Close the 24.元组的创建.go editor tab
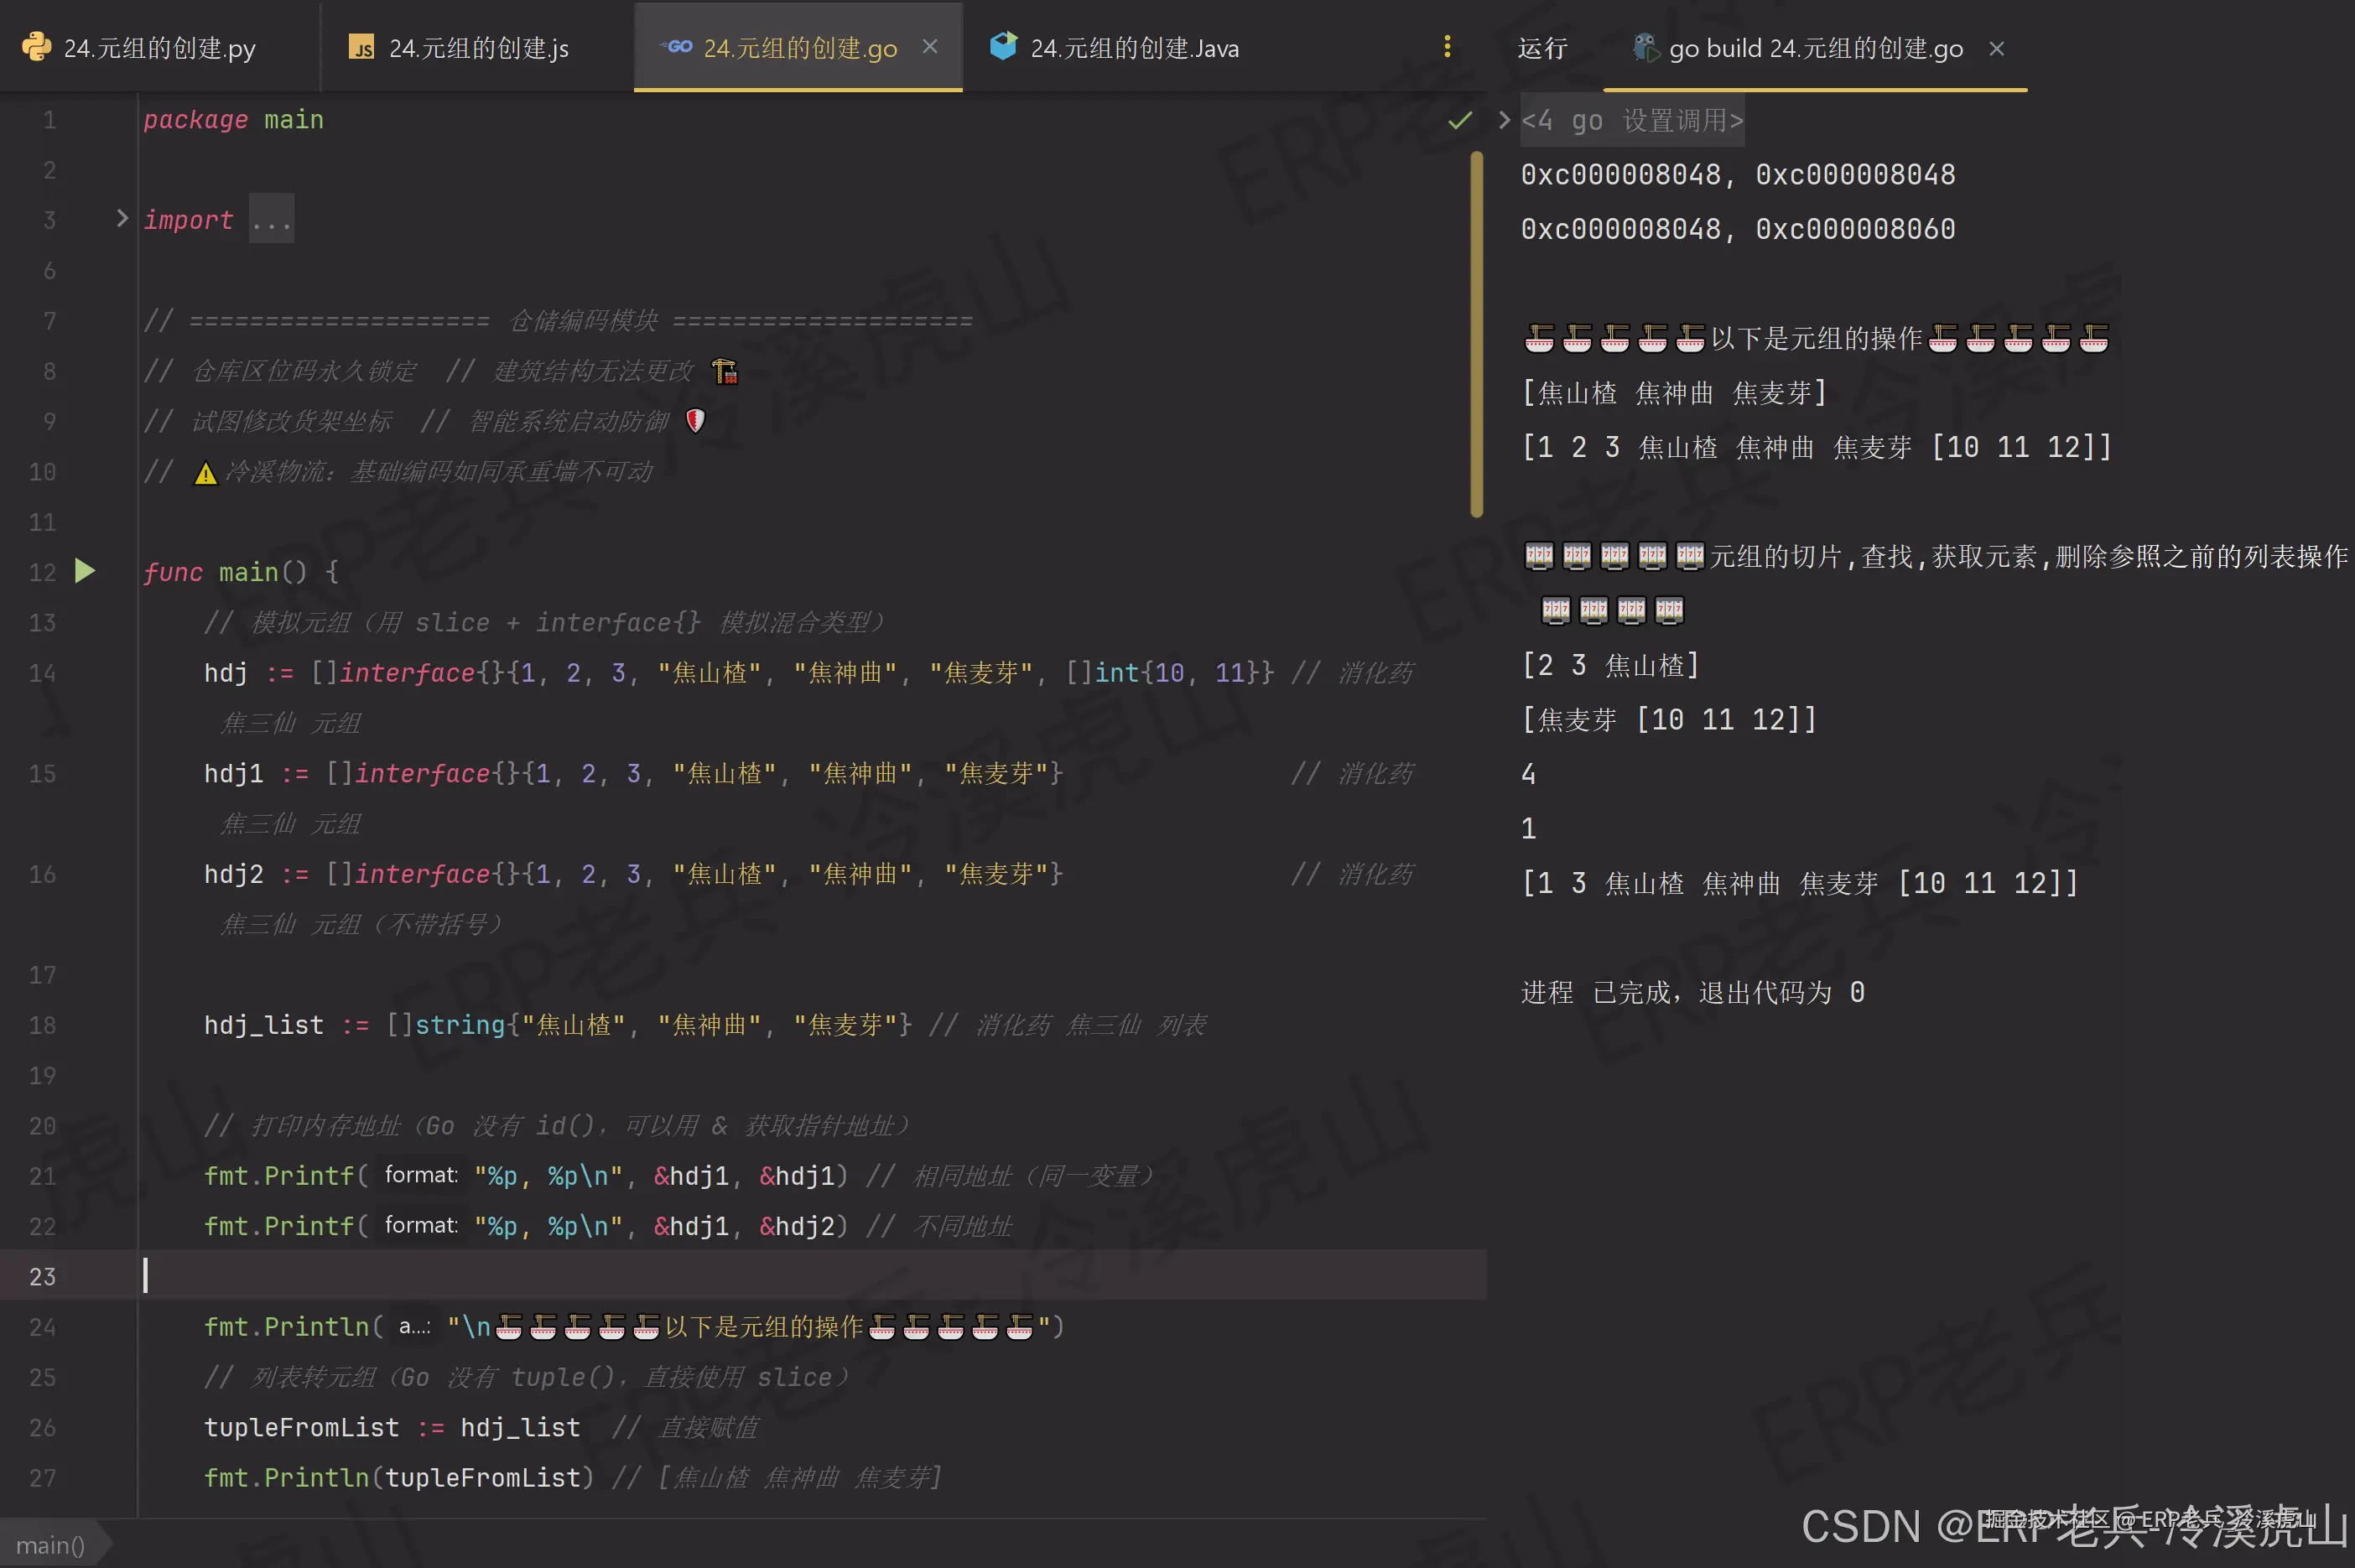Screen dimensions: 2355x1568 tap(931, 46)
